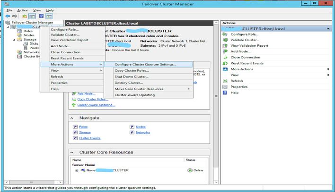Select Properties in context menu
The width and height of the screenshot is (335, 192).
[x=72, y=83]
